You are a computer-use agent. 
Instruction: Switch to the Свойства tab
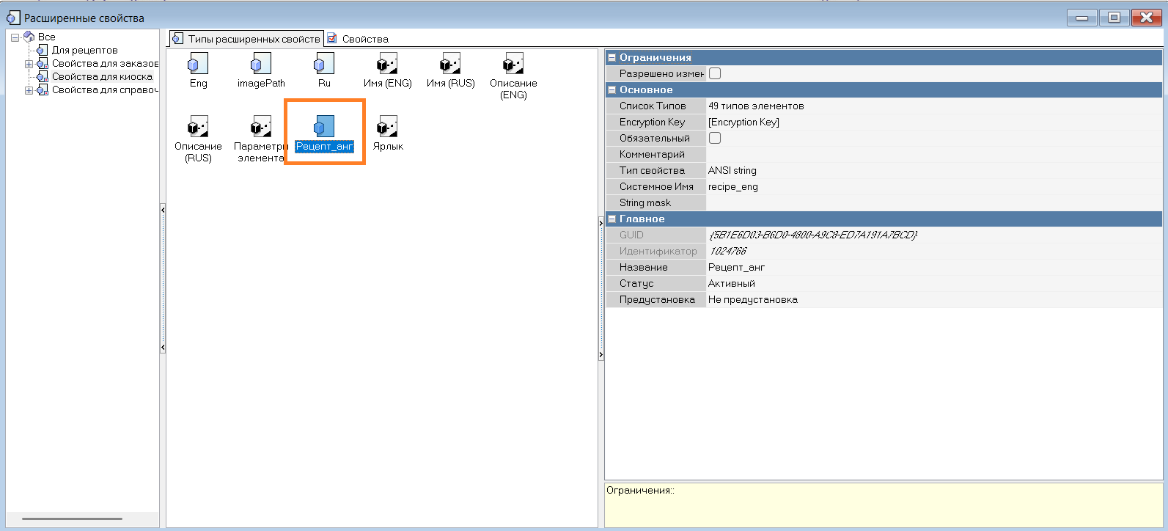point(364,39)
